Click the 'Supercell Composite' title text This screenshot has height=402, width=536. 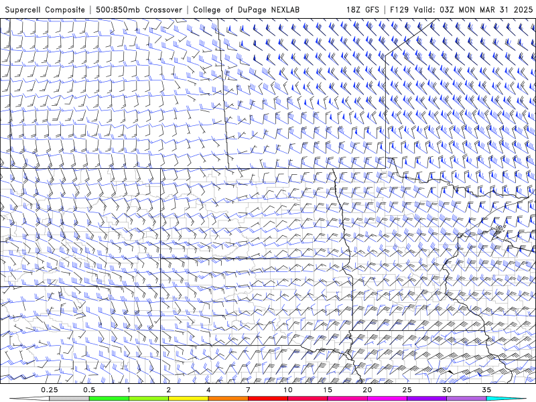45,9
